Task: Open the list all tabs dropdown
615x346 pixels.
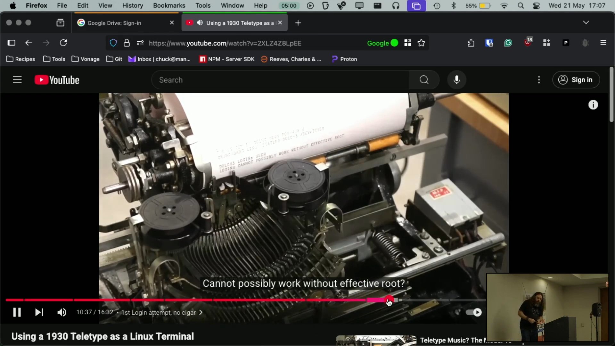Action: coord(586,22)
